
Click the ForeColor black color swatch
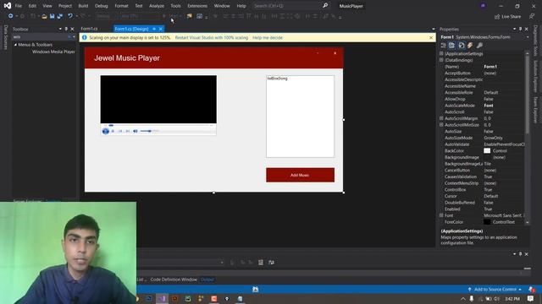(487, 222)
